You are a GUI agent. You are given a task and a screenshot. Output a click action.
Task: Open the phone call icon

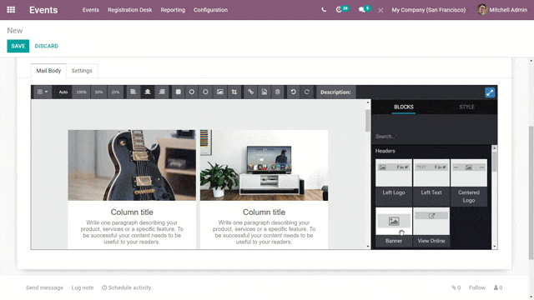[324, 10]
